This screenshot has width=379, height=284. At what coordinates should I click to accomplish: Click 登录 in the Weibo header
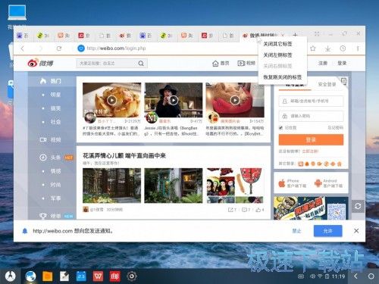[x=342, y=63]
